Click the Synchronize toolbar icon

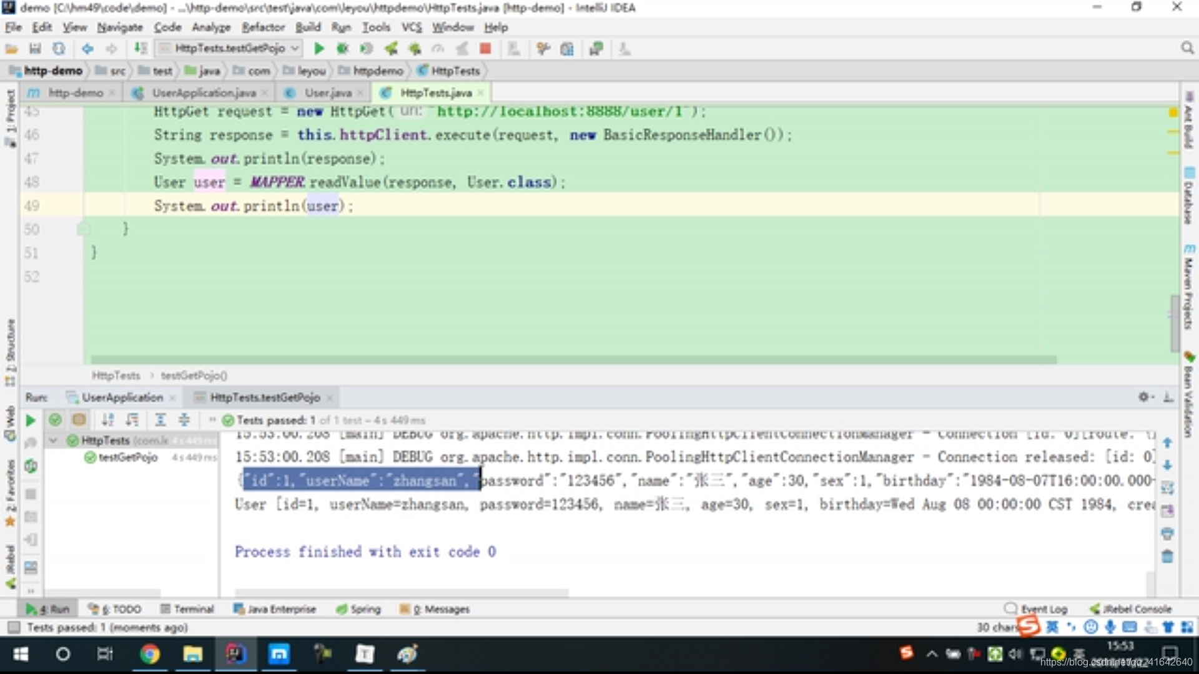pyautogui.click(x=59, y=49)
